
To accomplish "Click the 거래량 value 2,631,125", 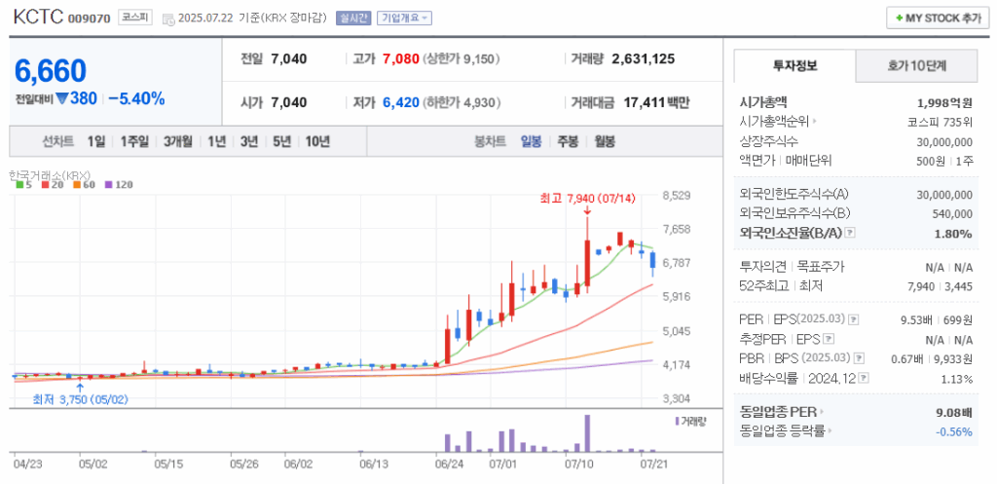I will click(x=643, y=59).
